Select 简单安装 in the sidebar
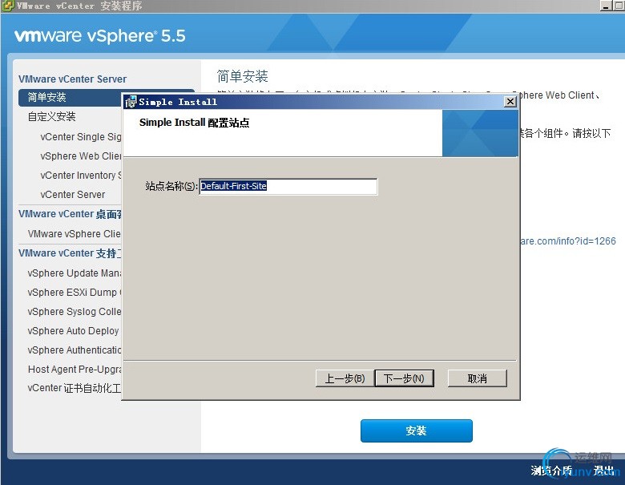625x485 pixels. point(71,97)
